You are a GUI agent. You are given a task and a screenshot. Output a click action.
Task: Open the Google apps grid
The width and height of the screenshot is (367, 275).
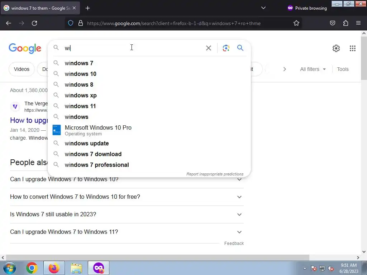pos(353,48)
